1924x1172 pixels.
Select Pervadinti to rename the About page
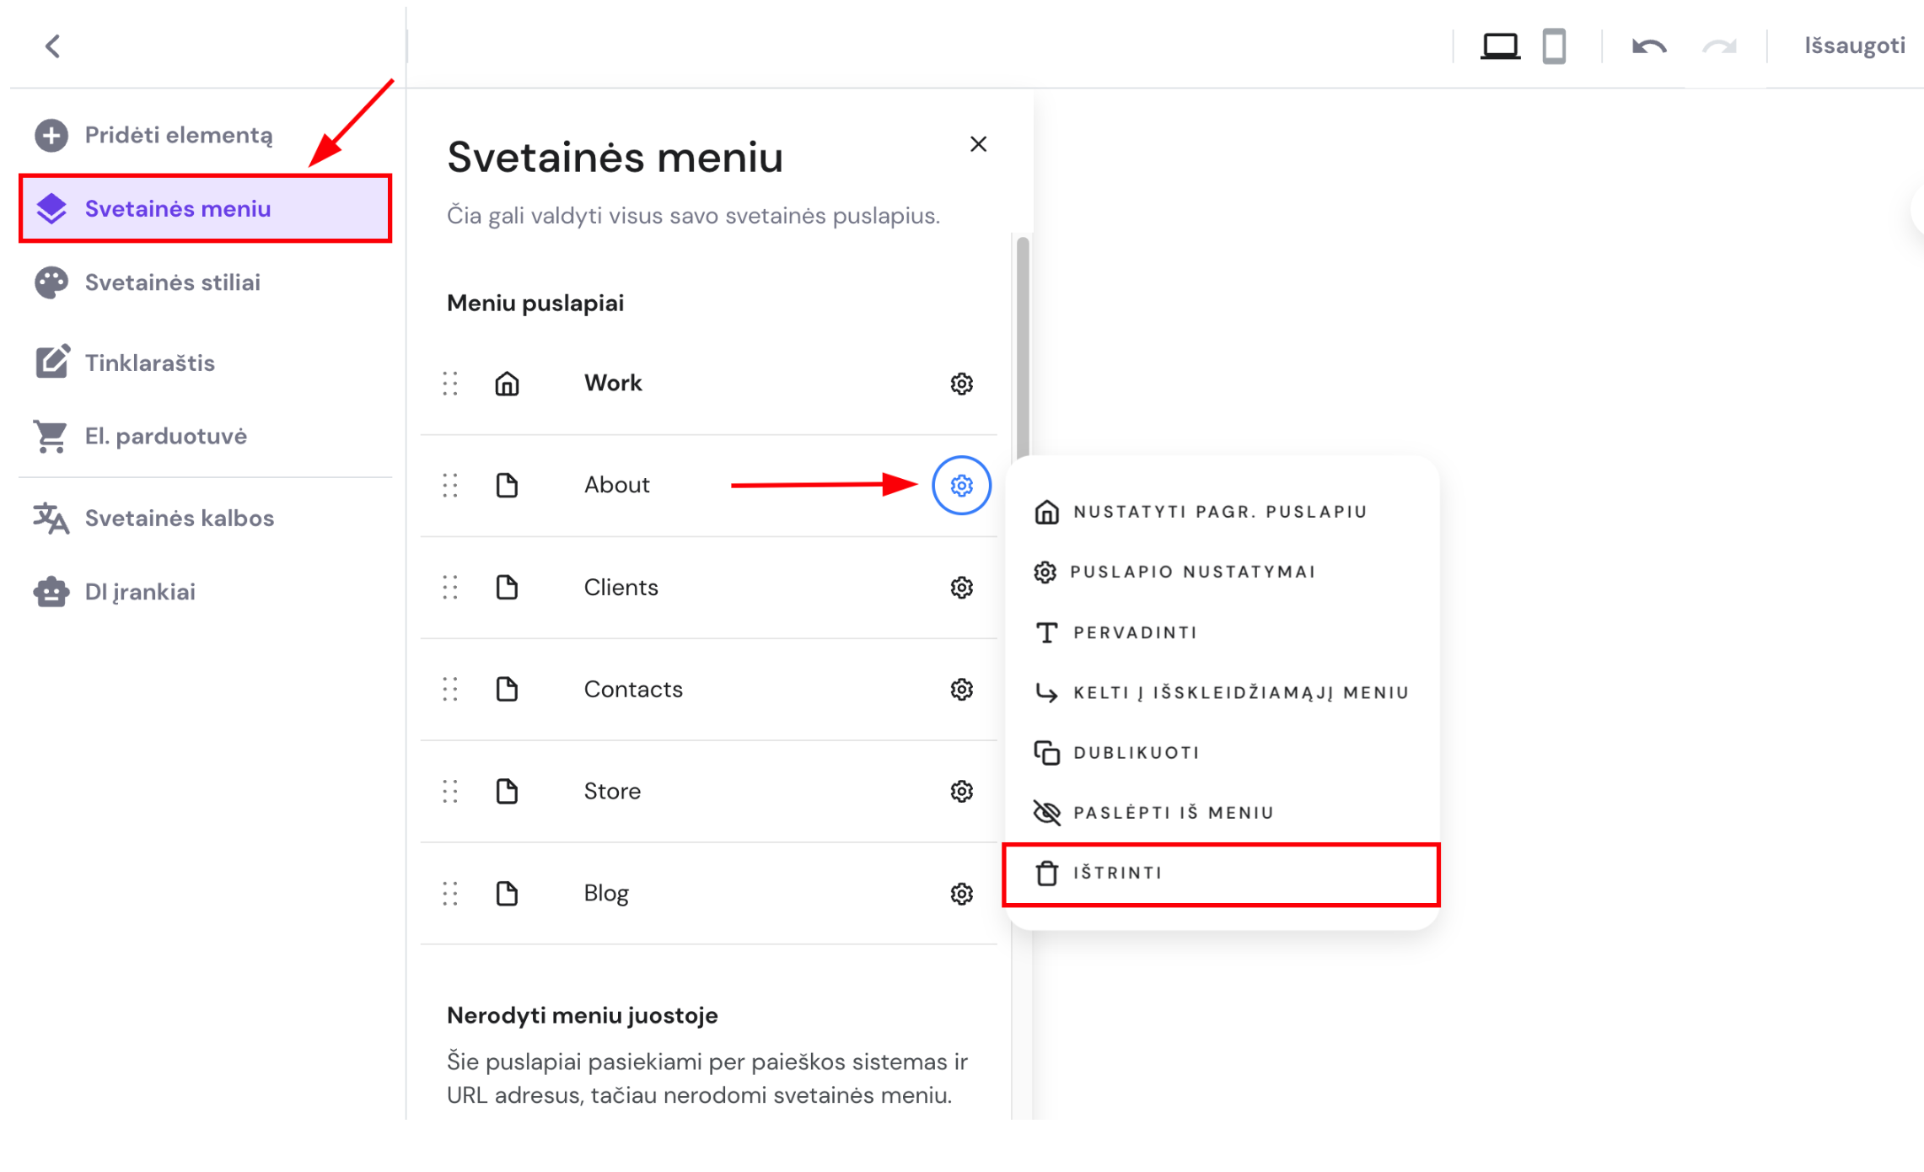(1133, 632)
